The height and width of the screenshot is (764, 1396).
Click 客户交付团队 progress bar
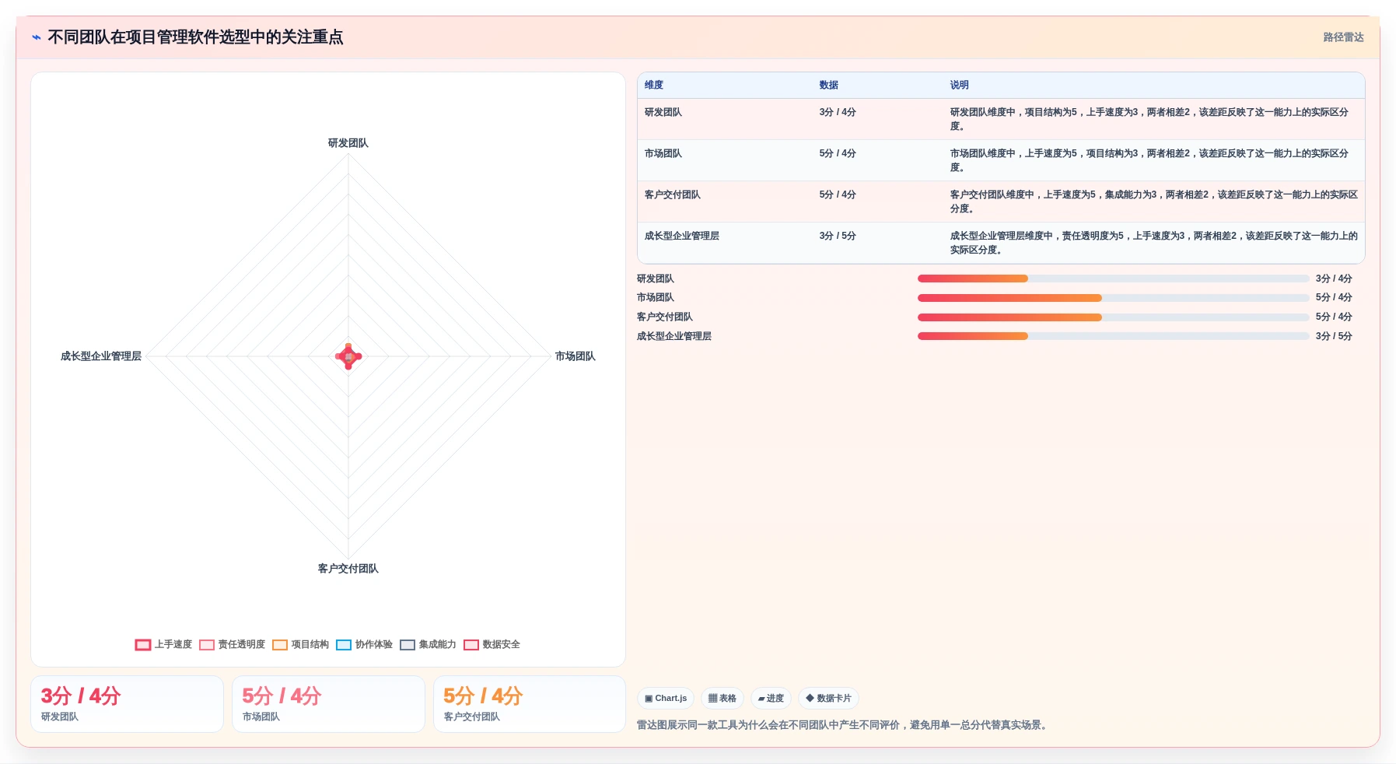pos(1113,317)
